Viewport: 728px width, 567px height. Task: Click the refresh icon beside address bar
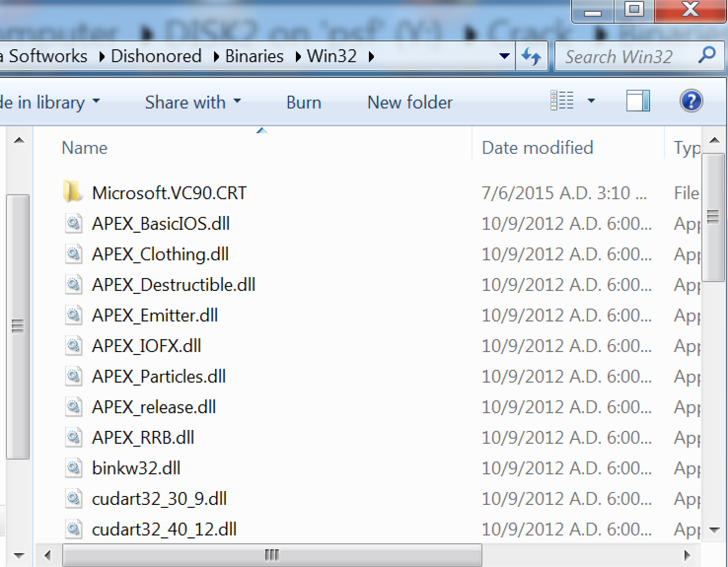tap(531, 57)
